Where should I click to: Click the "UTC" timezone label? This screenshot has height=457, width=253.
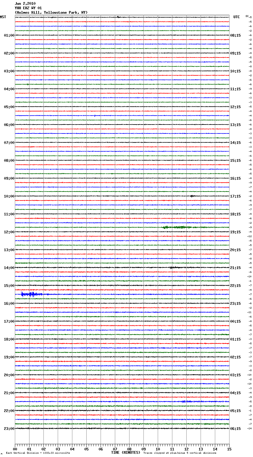pos(237,17)
